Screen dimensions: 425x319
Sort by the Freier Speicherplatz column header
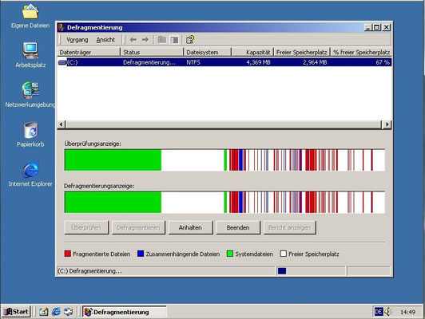click(x=302, y=52)
